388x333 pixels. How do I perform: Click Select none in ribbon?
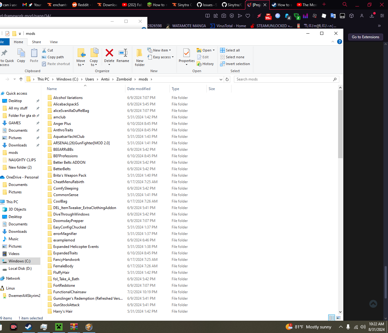[x=232, y=57]
